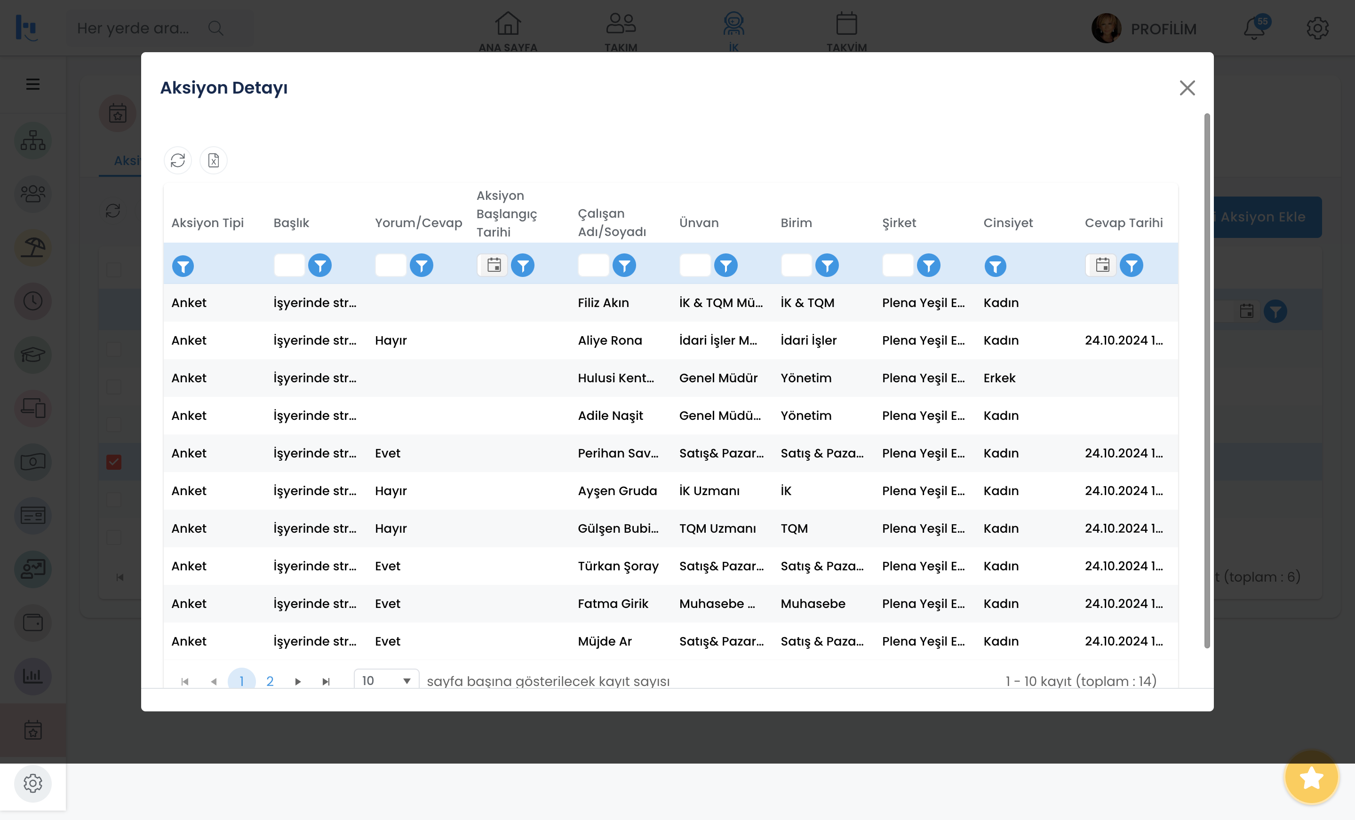Close the Aksiyon Detayı dialog

click(x=1187, y=88)
